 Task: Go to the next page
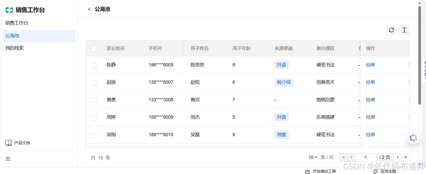(x=397, y=157)
